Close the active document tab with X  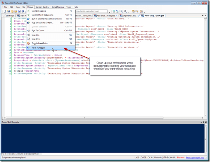(x=205, y=16)
